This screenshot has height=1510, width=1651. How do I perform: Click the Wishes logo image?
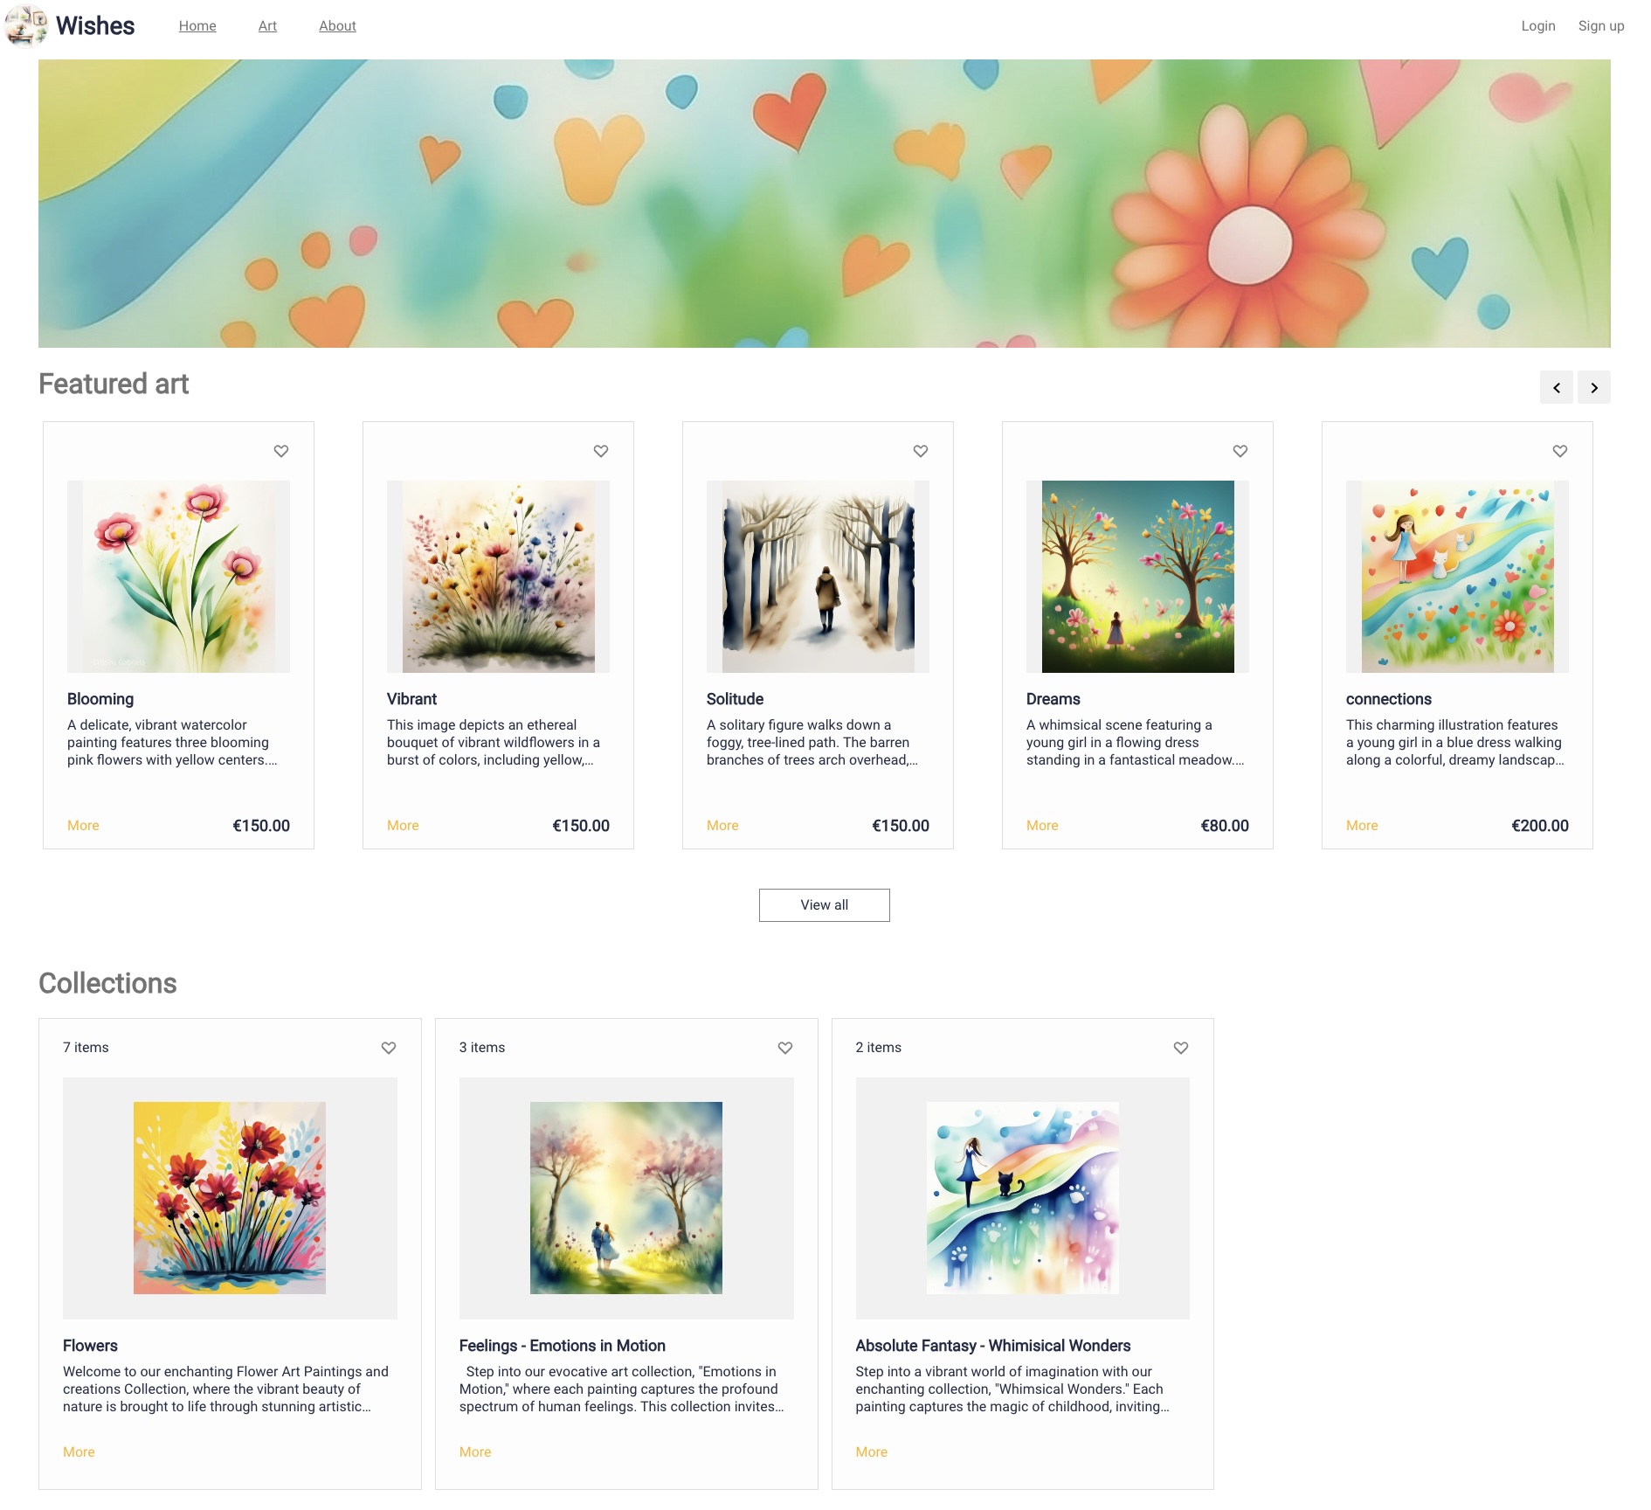point(26,25)
